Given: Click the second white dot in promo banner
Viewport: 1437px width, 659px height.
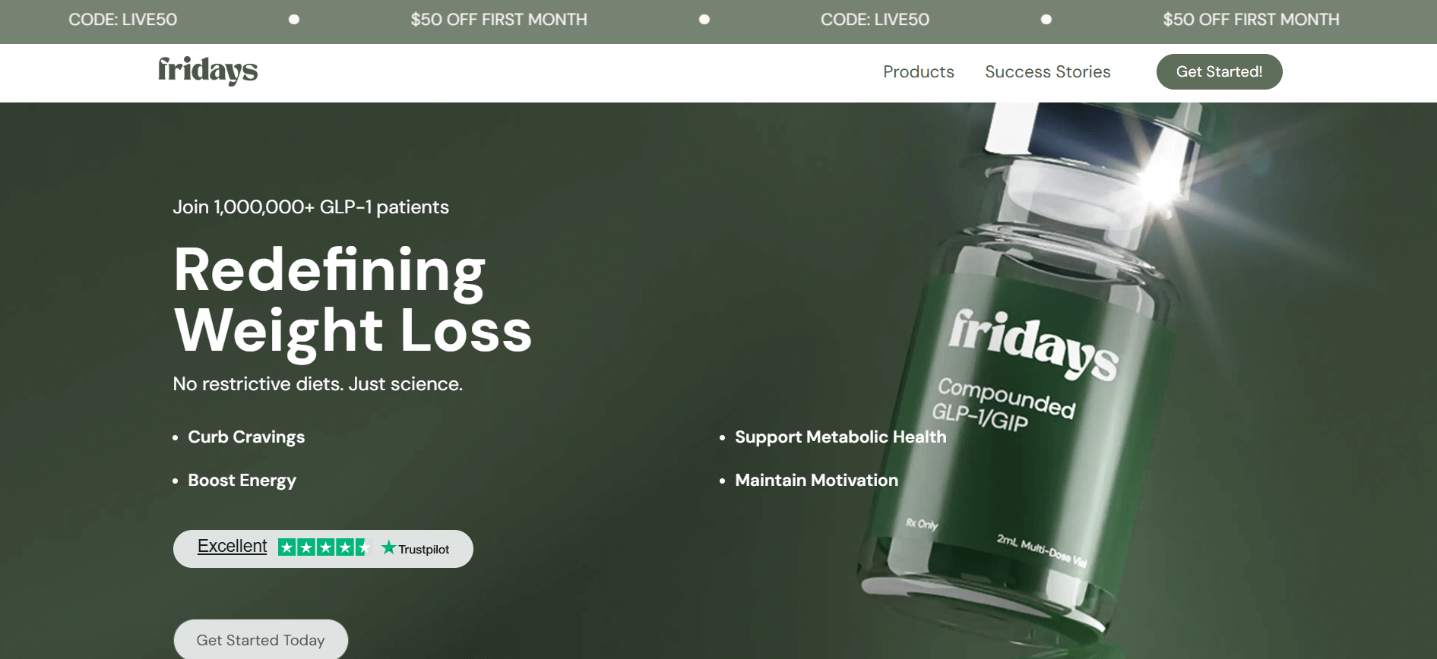Looking at the screenshot, I should pyautogui.click(x=704, y=20).
